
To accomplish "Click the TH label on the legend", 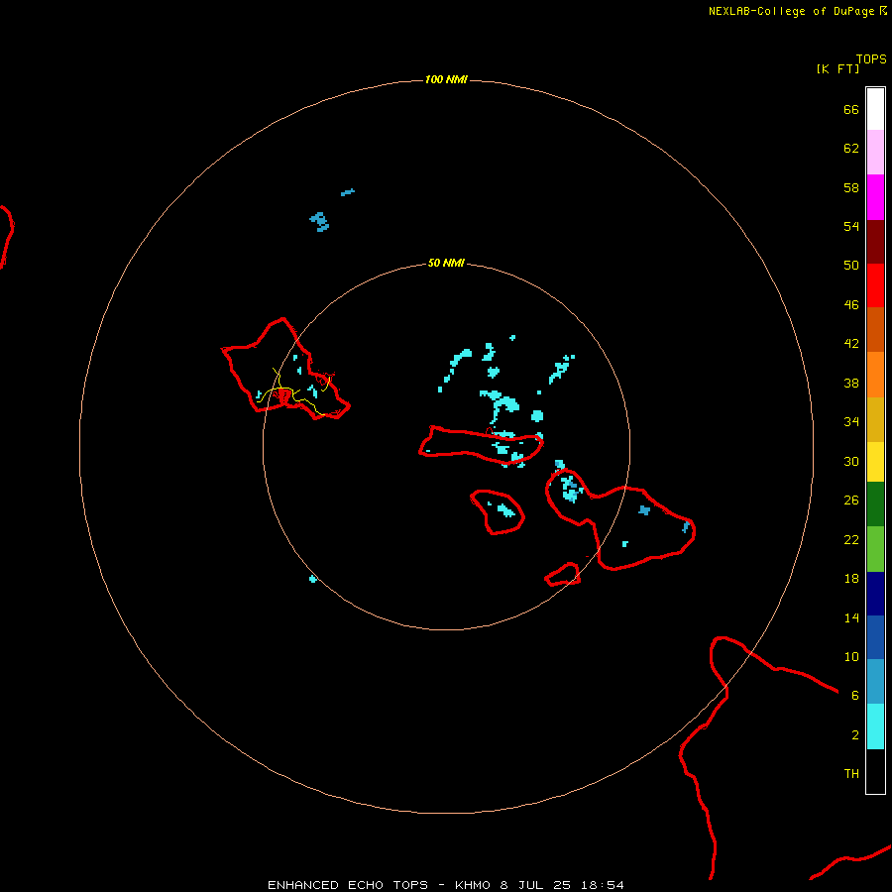I will click(x=851, y=774).
